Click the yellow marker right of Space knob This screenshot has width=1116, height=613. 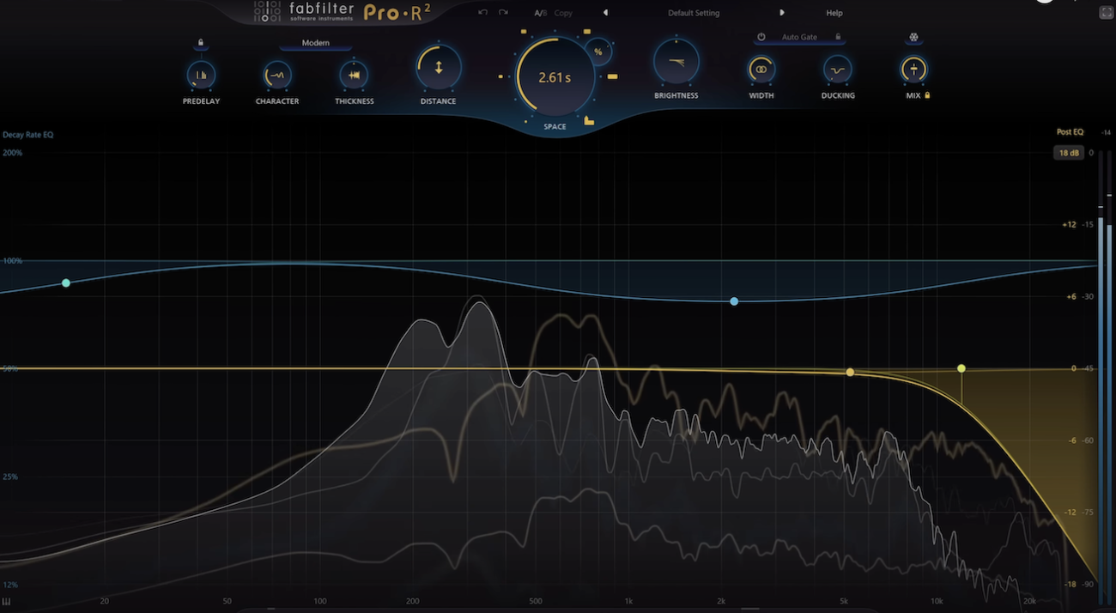(x=613, y=77)
